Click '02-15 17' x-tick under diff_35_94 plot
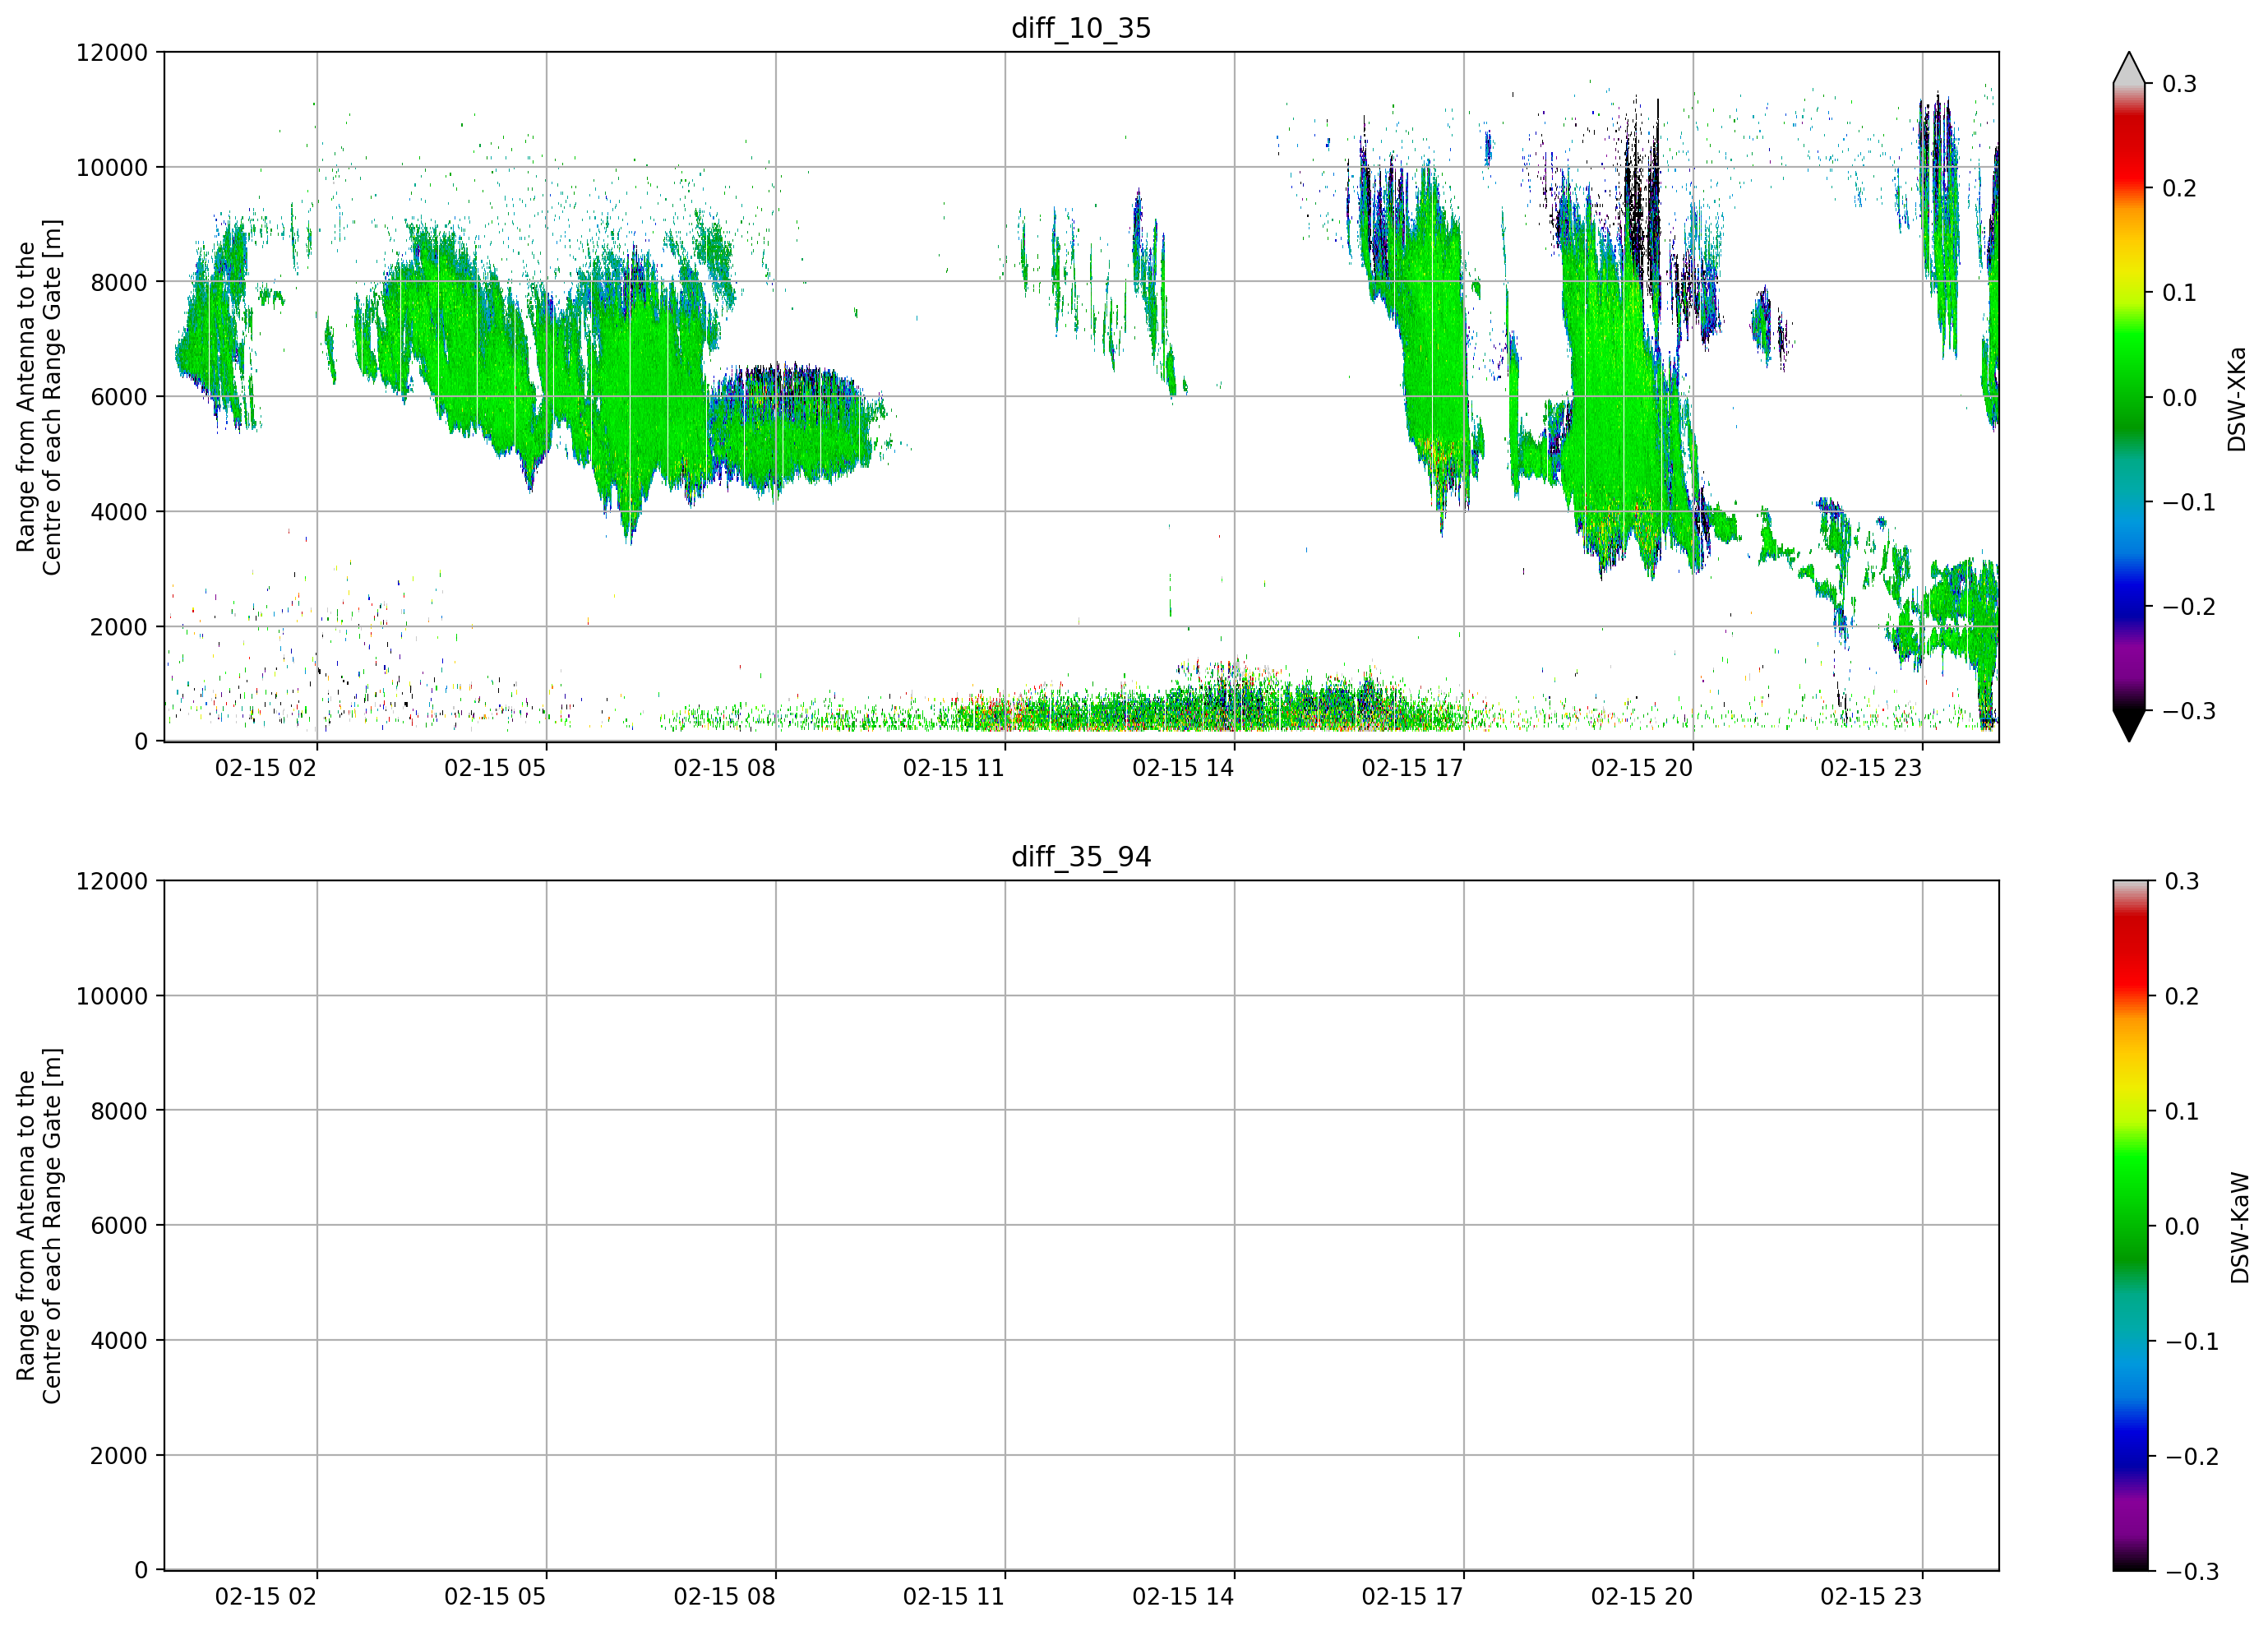 click(1412, 1597)
